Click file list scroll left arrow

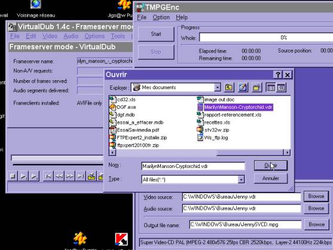[112, 153]
